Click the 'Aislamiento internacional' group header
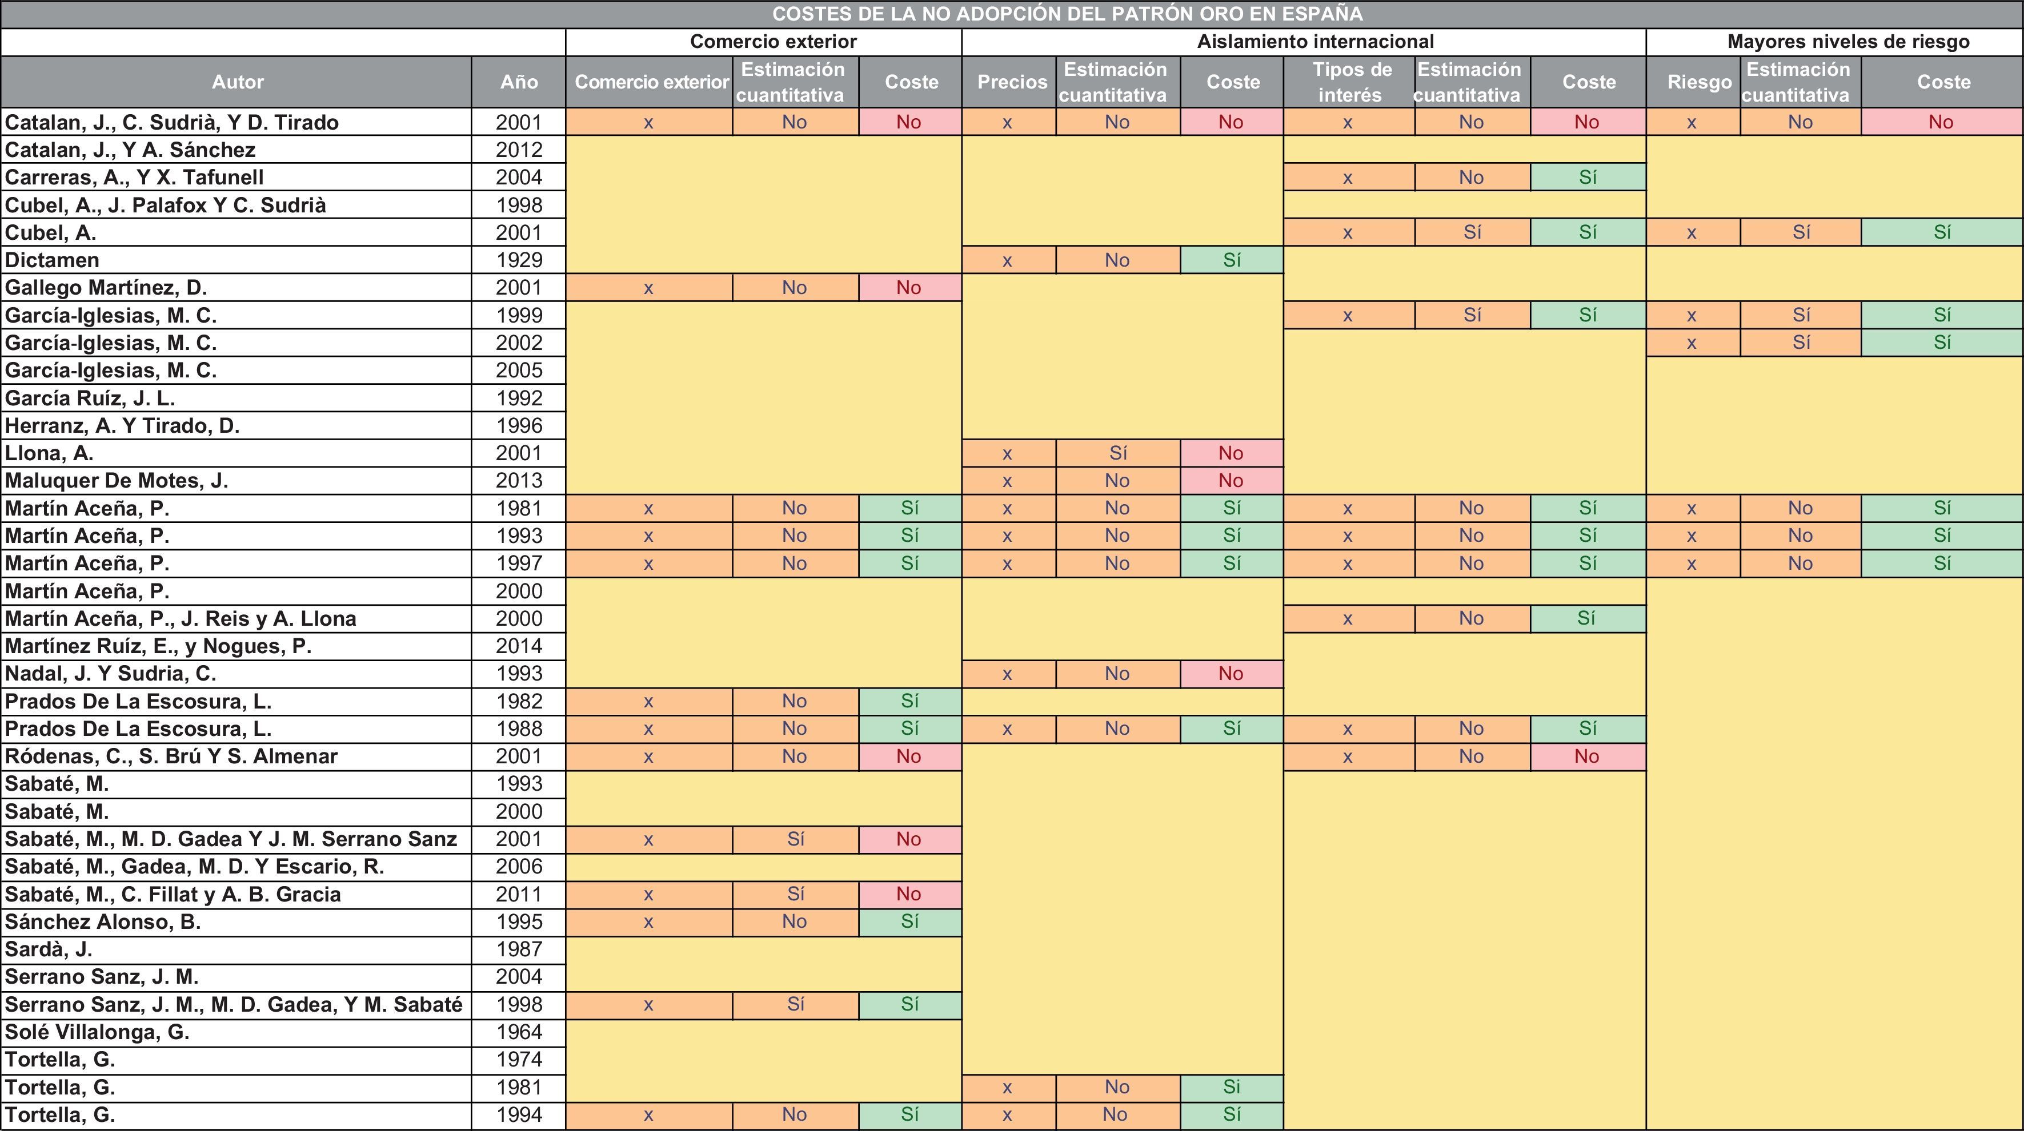 coord(1314,42)
